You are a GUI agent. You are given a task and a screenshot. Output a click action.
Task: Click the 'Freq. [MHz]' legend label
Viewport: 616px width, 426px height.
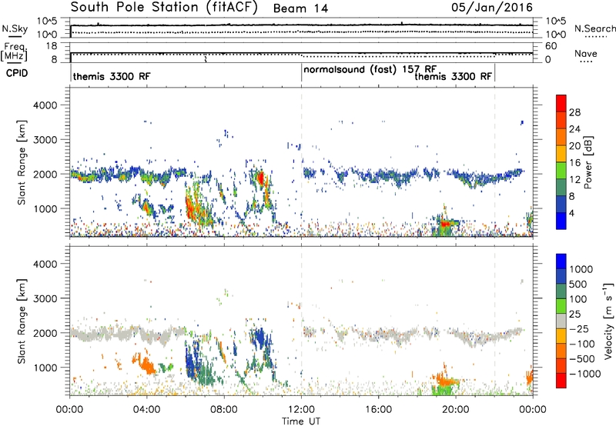[14, 52]
